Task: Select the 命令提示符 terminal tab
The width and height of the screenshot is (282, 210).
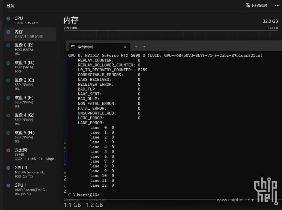Action: 99,47
